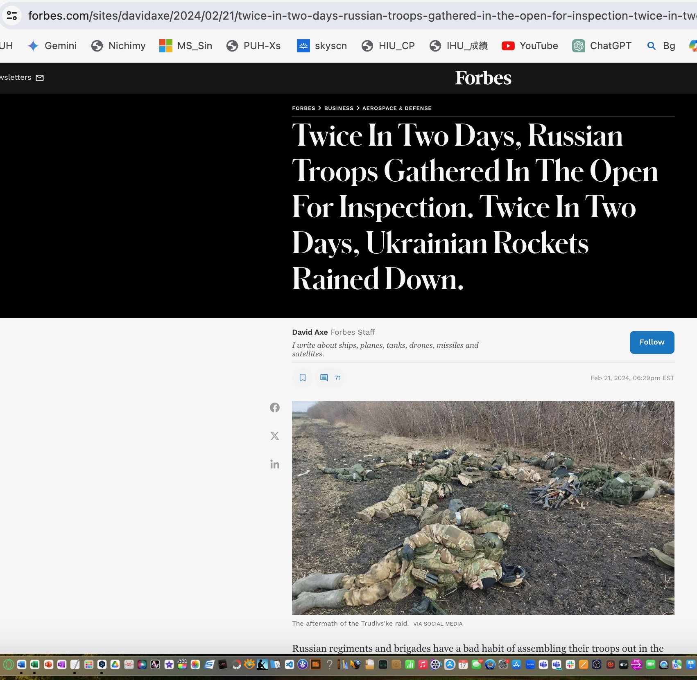
Task: Share article on LinkedIn
Action: (x=275, y=464)
